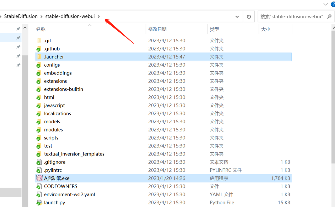
Task: Click the .git folder icon
Action: coord(39,41)
